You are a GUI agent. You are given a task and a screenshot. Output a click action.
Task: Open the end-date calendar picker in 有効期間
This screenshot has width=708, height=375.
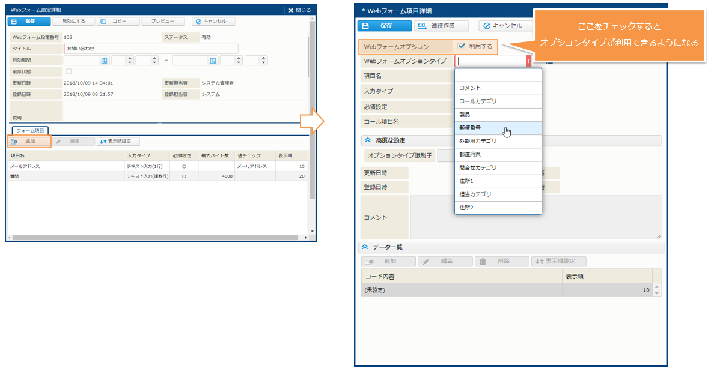tap(213, 61)
